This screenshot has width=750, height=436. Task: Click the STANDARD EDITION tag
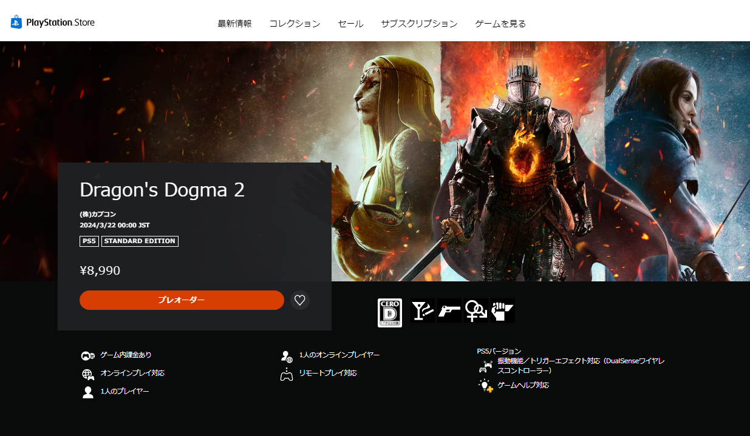point(140,241)
